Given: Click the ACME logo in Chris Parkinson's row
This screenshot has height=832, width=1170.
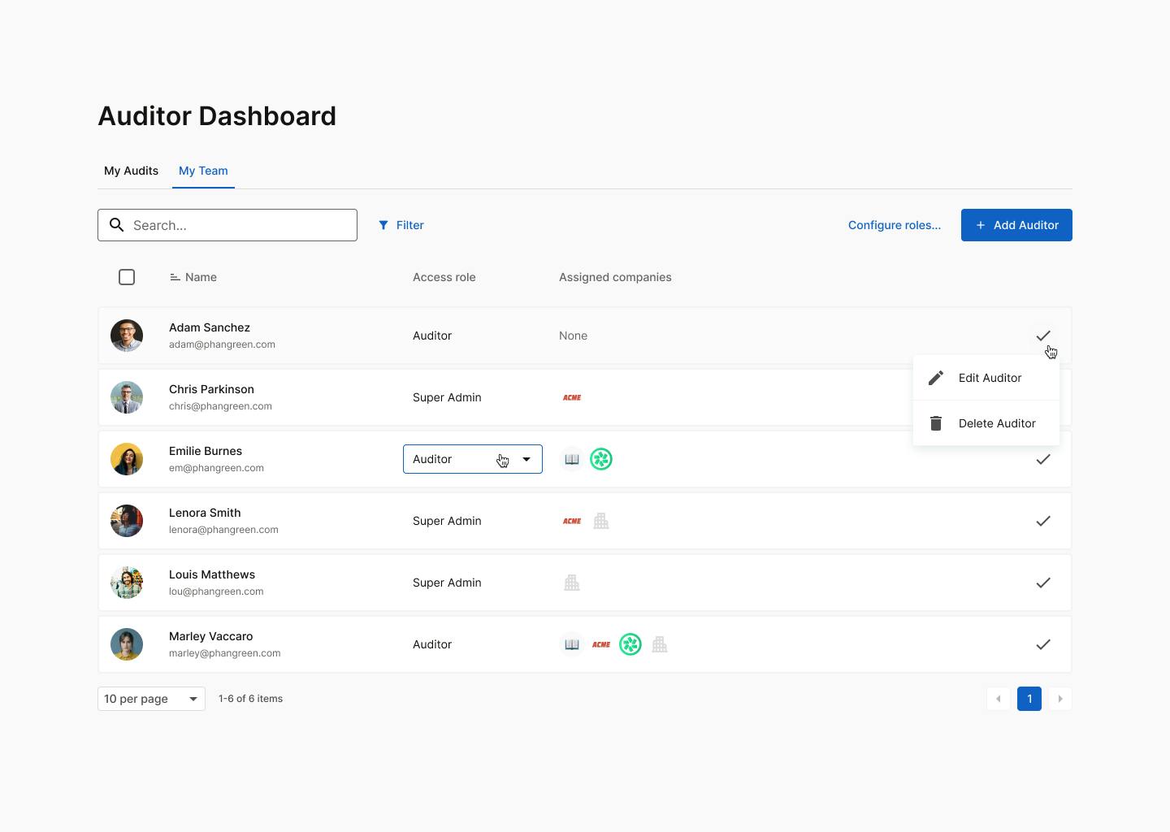Looking at the screenshot, I should pos(572,397).
